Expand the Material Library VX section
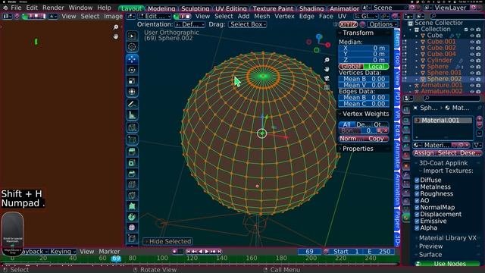The height and width of the screenshot is (273, 485). (x=448, y=238)
